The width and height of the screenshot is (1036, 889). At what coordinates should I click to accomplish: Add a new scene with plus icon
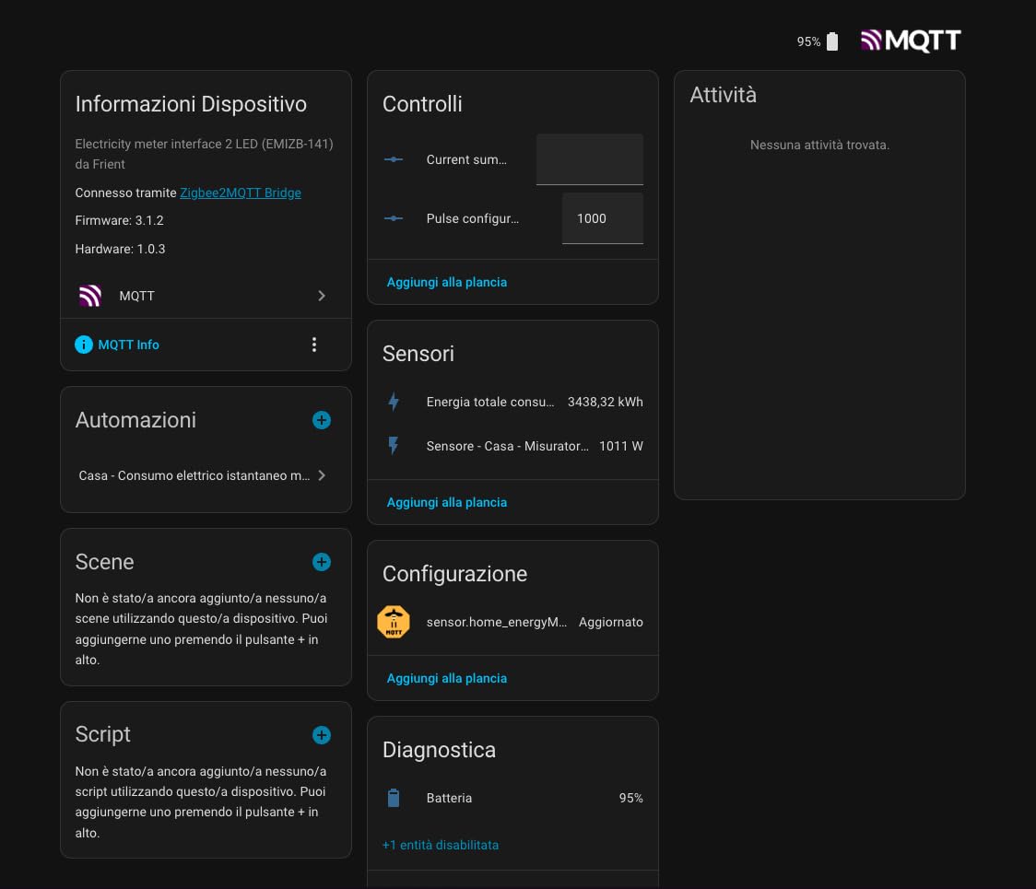click(321, 562)
